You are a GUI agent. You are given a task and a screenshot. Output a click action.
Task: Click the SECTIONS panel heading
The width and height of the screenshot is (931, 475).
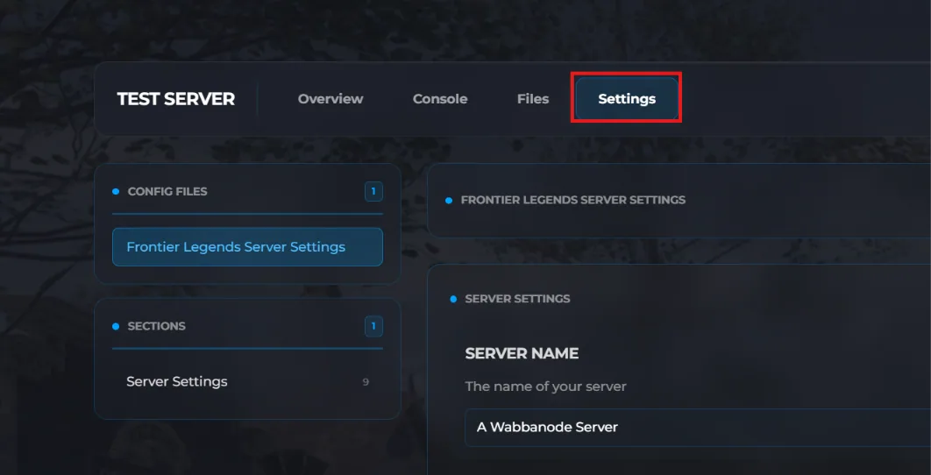tap(157, 326)
